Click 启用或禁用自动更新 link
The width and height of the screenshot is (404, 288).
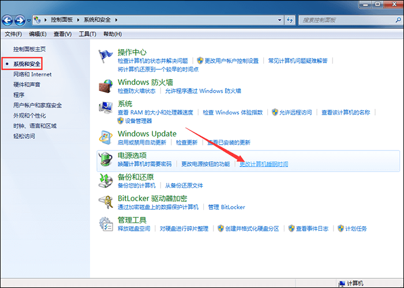pyautogui.click(x=142, y=142)
